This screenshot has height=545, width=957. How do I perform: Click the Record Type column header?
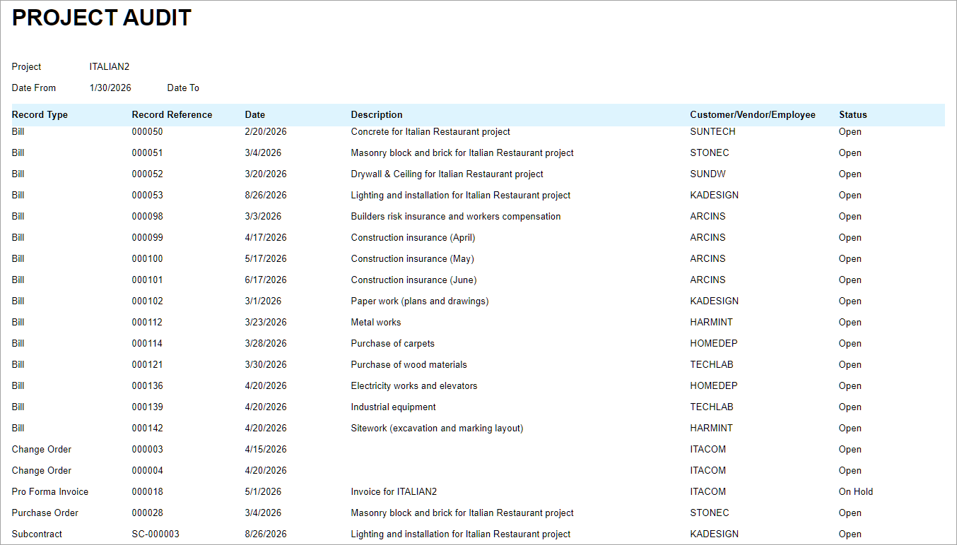40,114
